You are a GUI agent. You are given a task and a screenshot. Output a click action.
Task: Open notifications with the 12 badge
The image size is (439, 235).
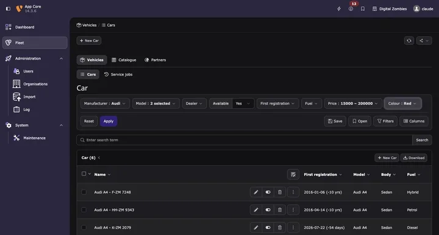351,9
